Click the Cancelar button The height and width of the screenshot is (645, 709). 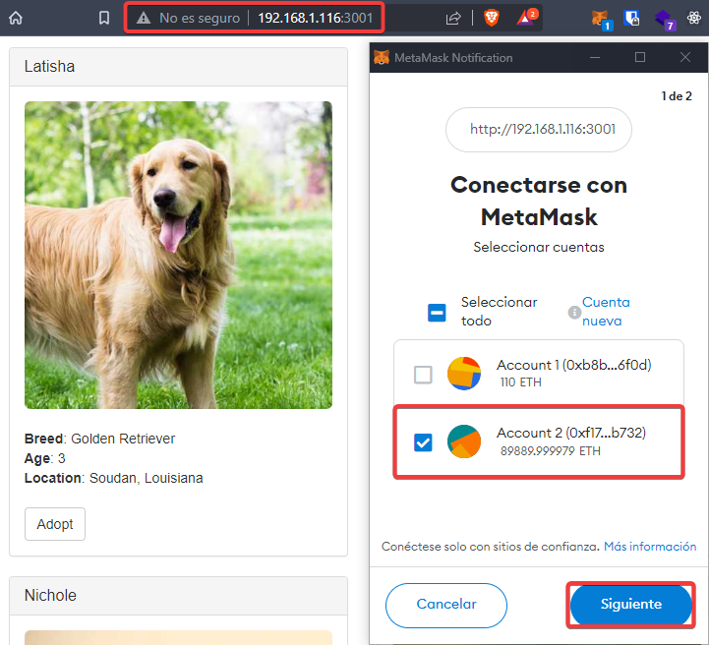coord(446,605)
